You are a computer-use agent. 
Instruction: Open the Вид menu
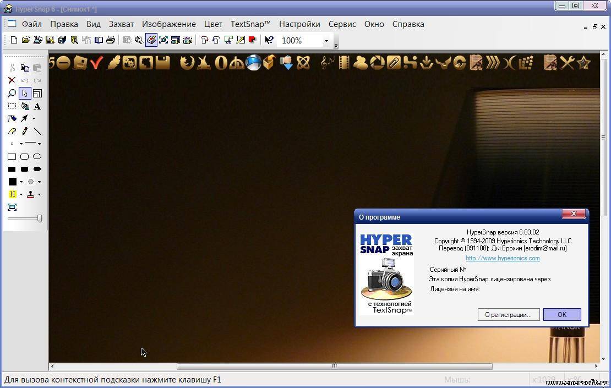[94, 24]
